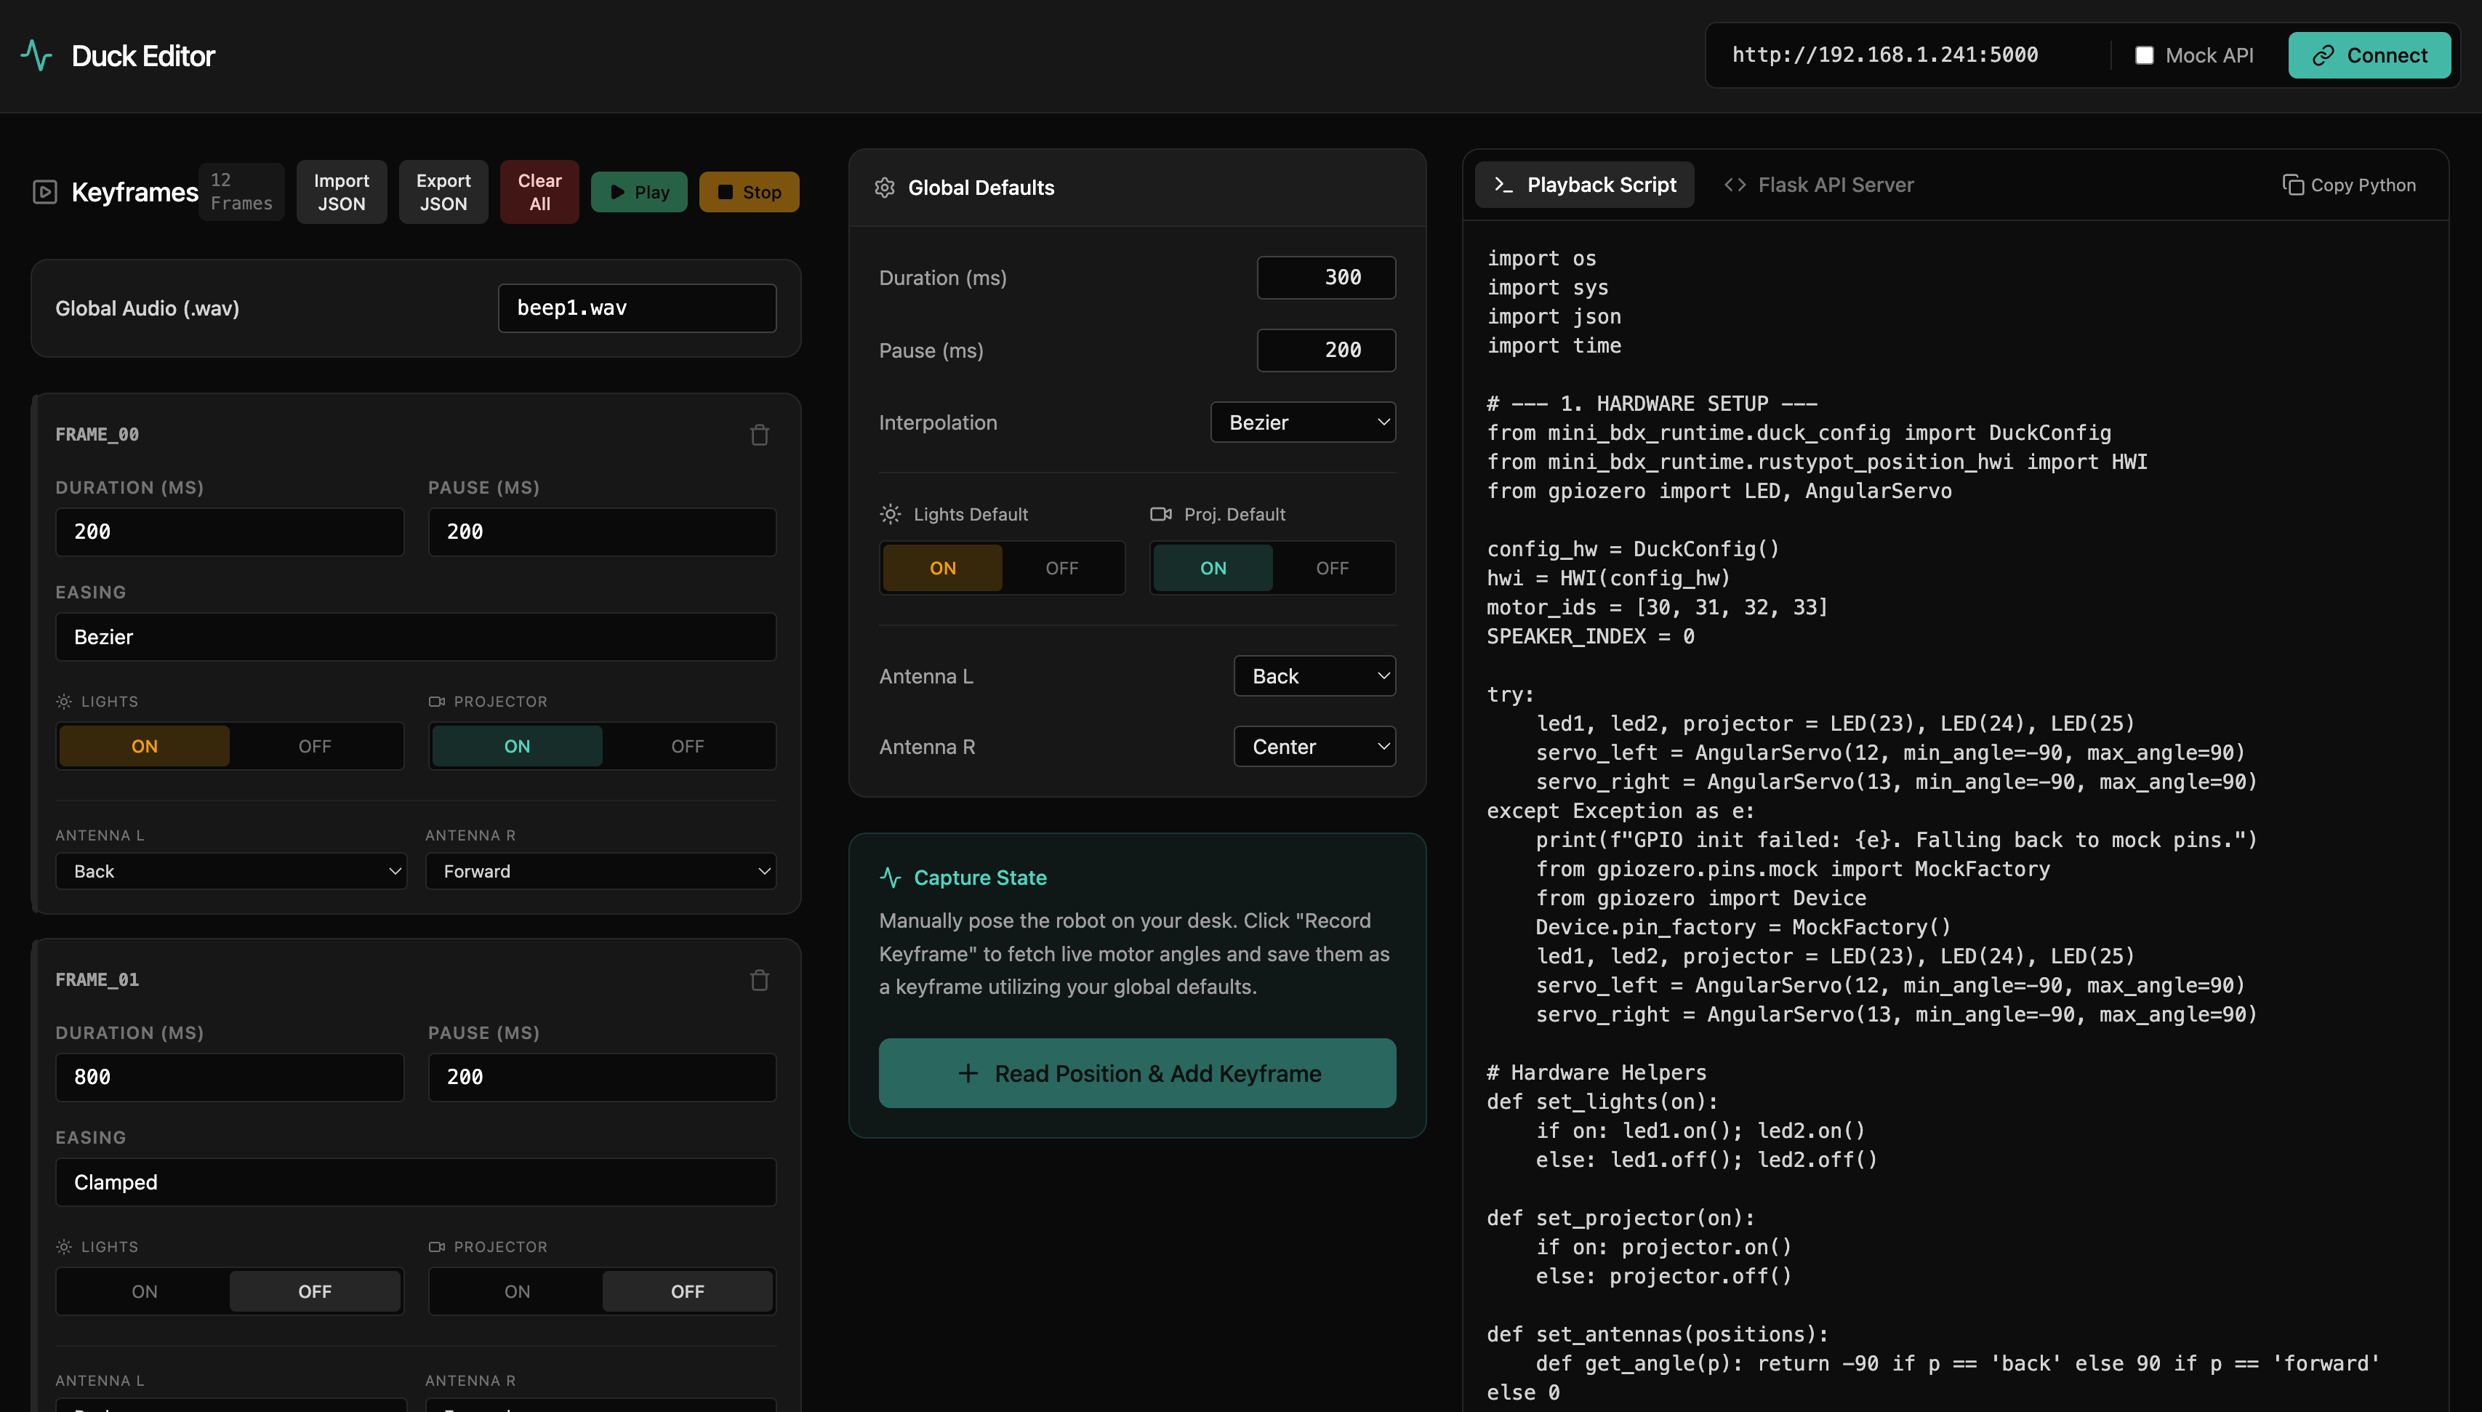Start playback with the Play button
This screenshot has height=1412, width=2482.
pyautogui.click(x=639, y=192)
